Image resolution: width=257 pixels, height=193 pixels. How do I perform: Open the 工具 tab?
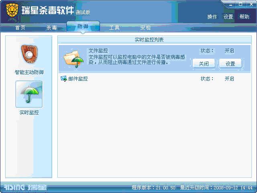pos(114,27)
